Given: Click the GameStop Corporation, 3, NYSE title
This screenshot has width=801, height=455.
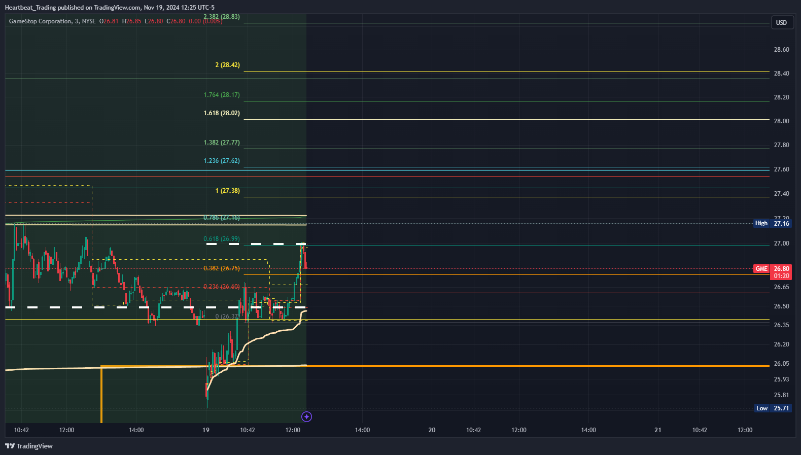Looking at the screenshot, I should tap(52, 21).
